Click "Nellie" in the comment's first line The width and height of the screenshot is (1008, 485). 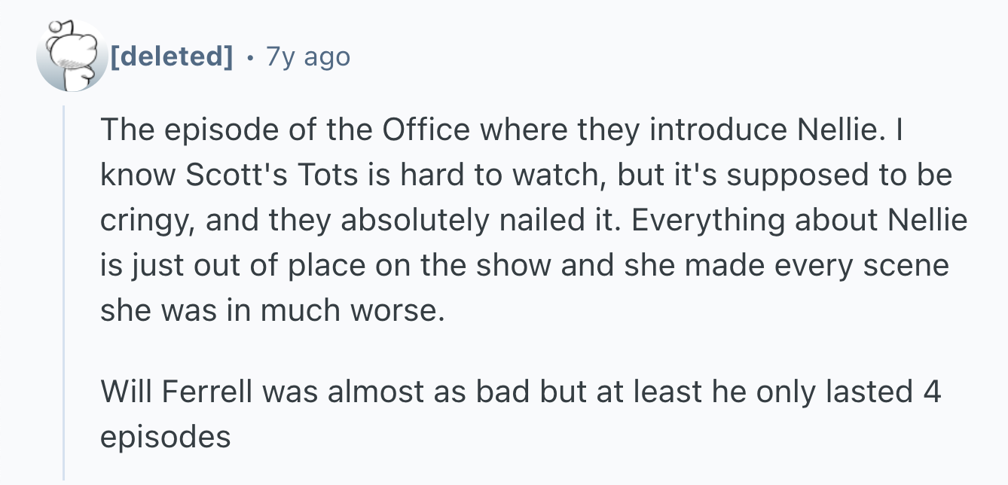[836, 131]
